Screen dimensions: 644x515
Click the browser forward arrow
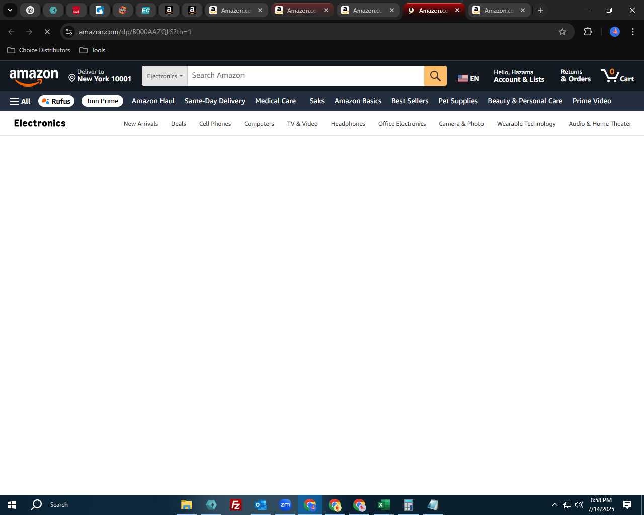[x=29, y=32]
